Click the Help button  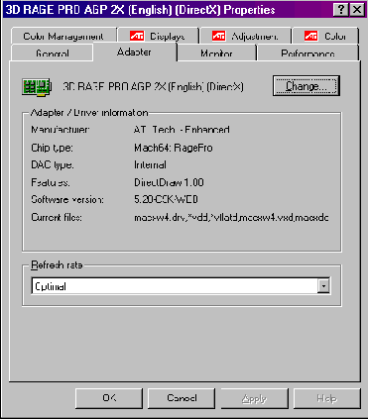[x=327, y=398]
